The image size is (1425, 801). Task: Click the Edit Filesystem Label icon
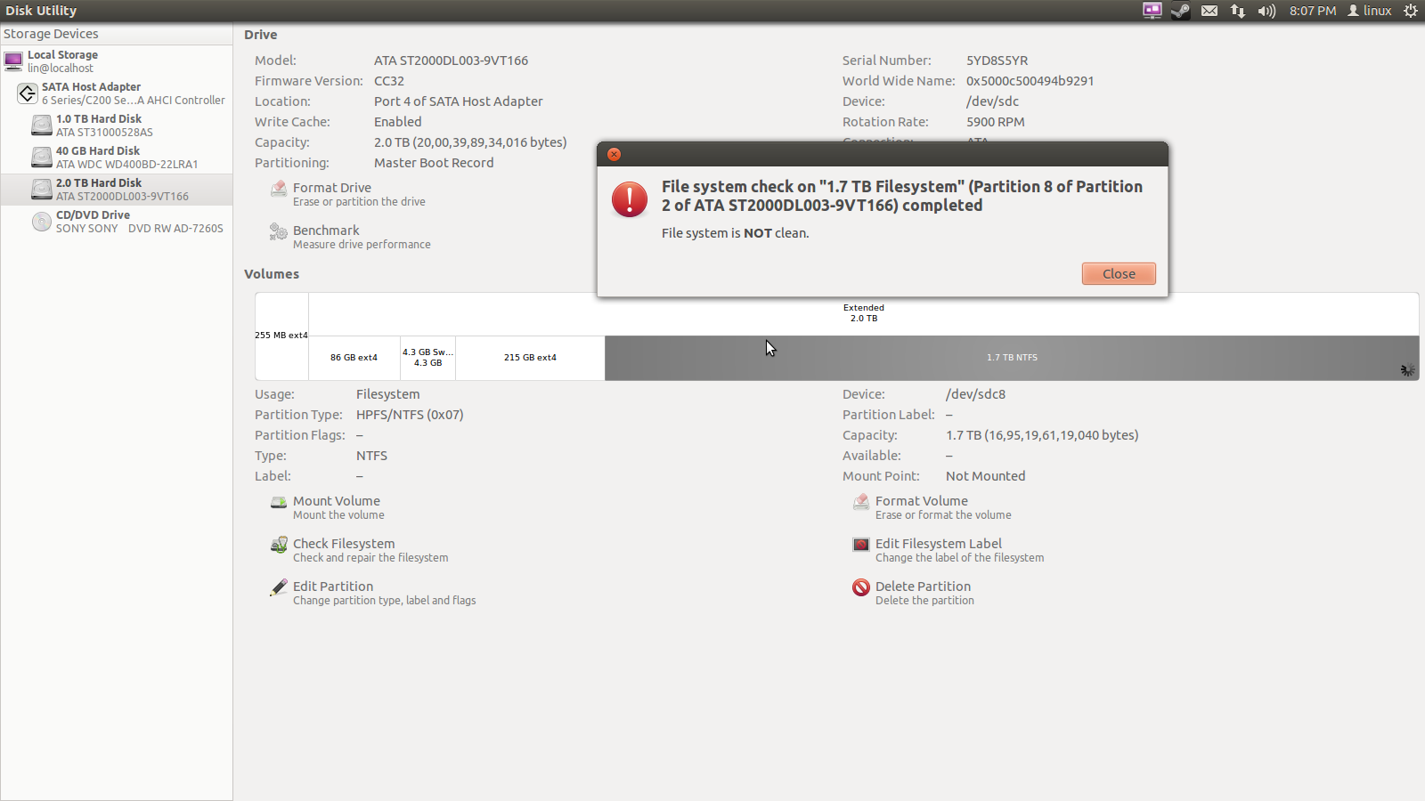(x=860, y=545)
